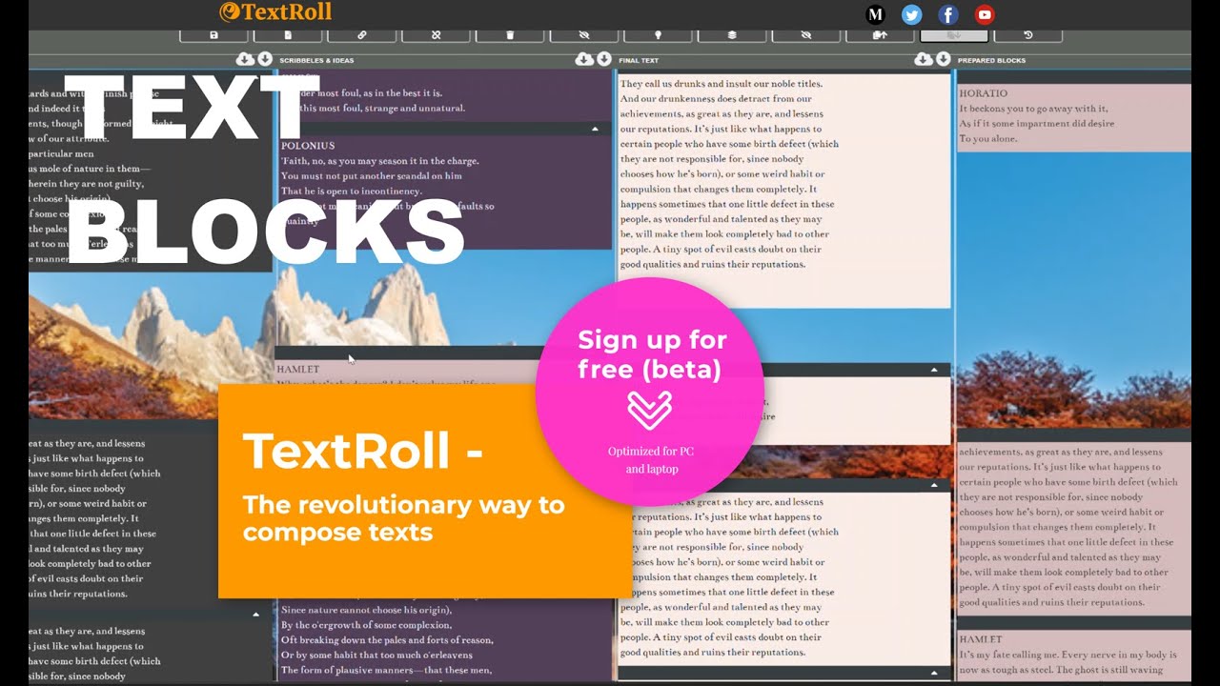The height and width of the screenshot is (686, 1220).
Task: Click the chain link toolbar icon
Action: pyautogui.click(x=361, y=35)
